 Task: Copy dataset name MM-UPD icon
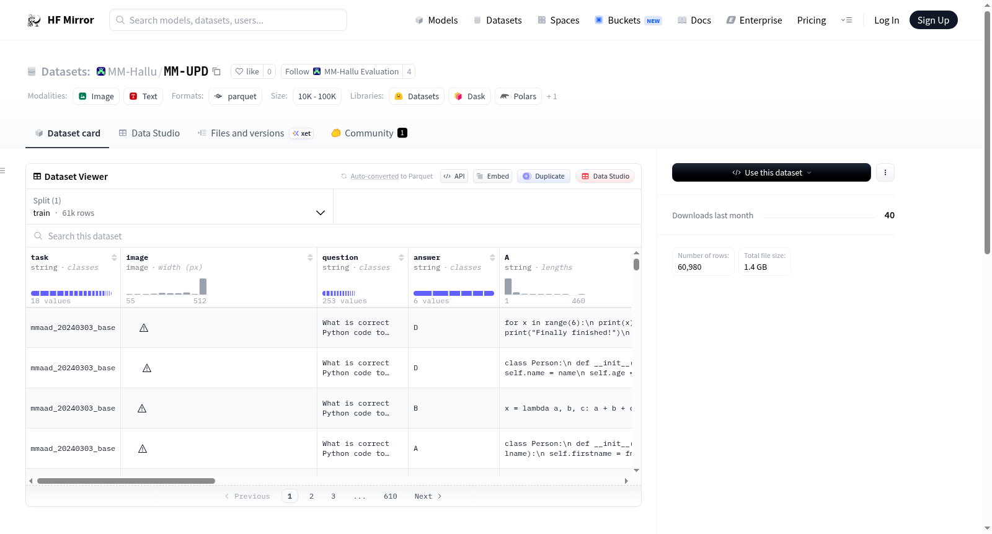[216, 71]
